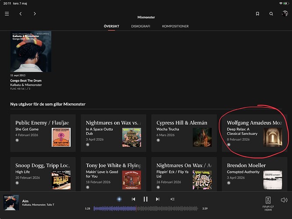Viewport: 292px width, 219px height.
Task: Click streaming icon under Brendon Moeller 3 April 2026
Action: [229, 183]
